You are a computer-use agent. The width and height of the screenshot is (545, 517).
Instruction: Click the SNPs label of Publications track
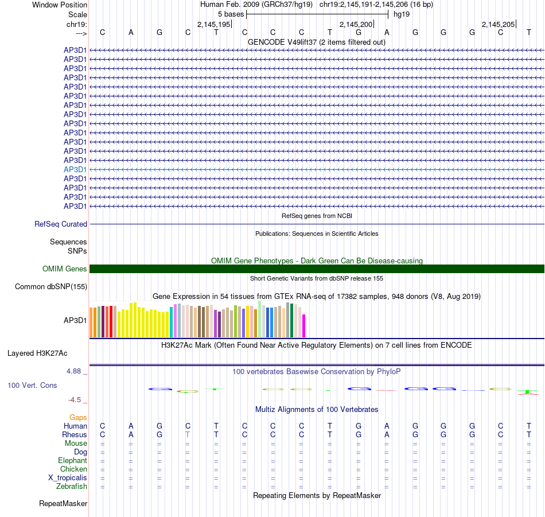click(77, 251)
